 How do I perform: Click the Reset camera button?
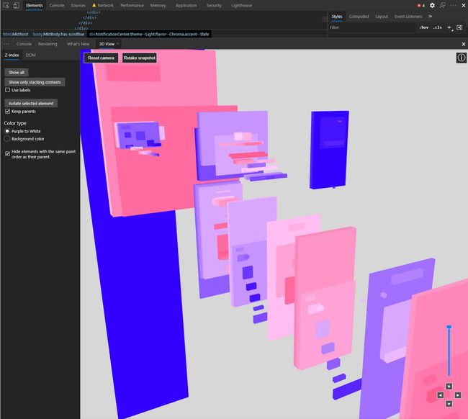click(101, 58)
